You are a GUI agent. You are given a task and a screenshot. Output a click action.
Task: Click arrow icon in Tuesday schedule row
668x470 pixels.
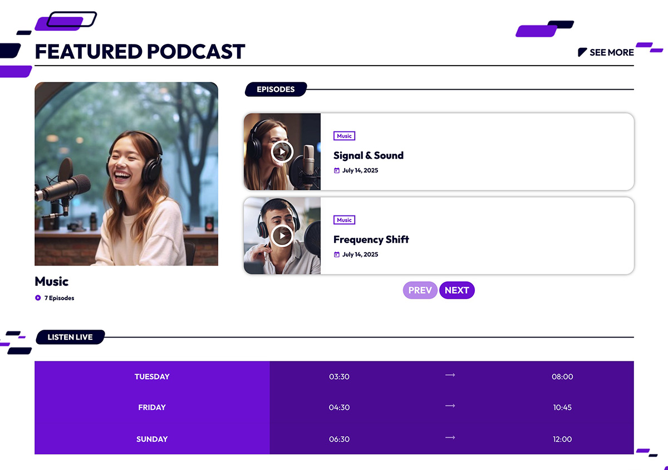(x=450, y=375)
